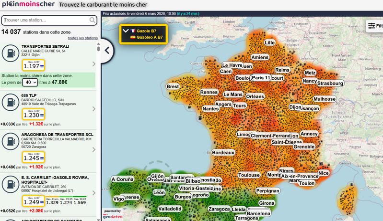The height and width of the screenshot is (221, 383).
Task: Expand the fuel type selector chevron
Action: coord(126,31)
